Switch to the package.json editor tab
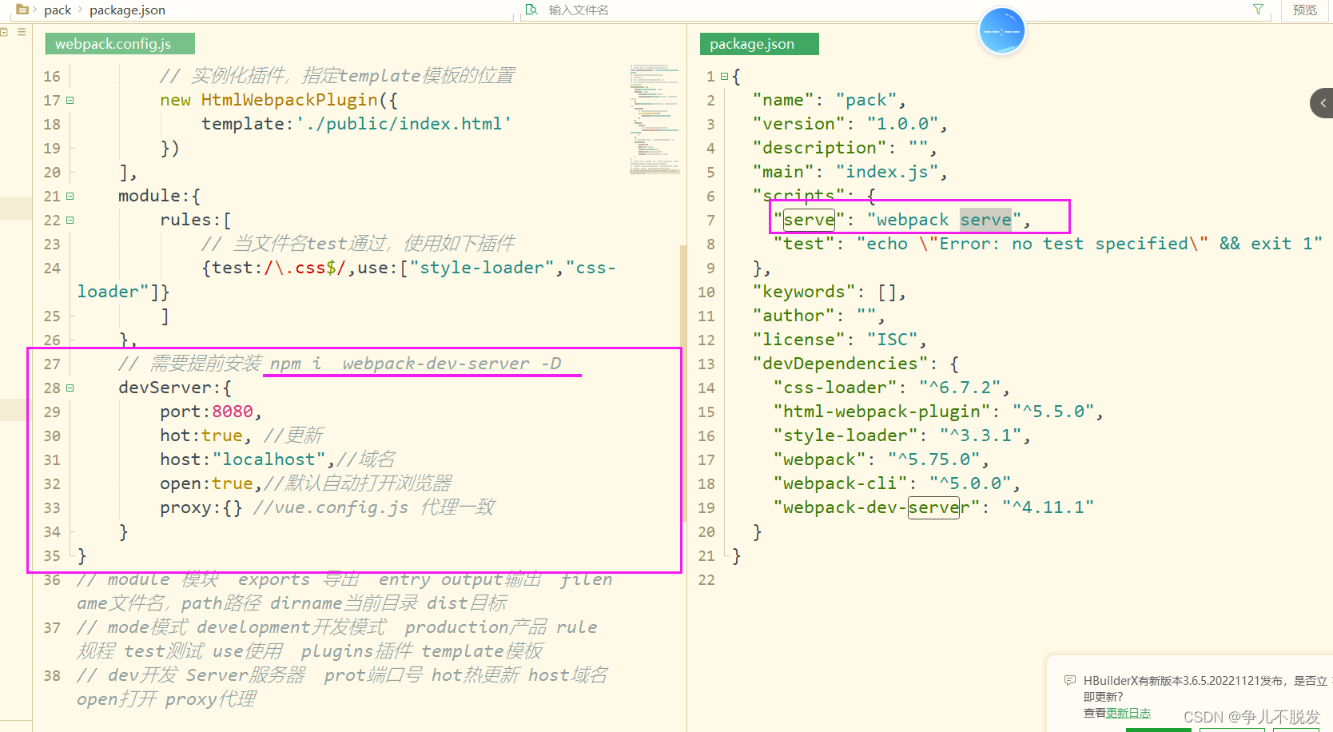Viewport: 1333px width, 732px height. [759, 44]
